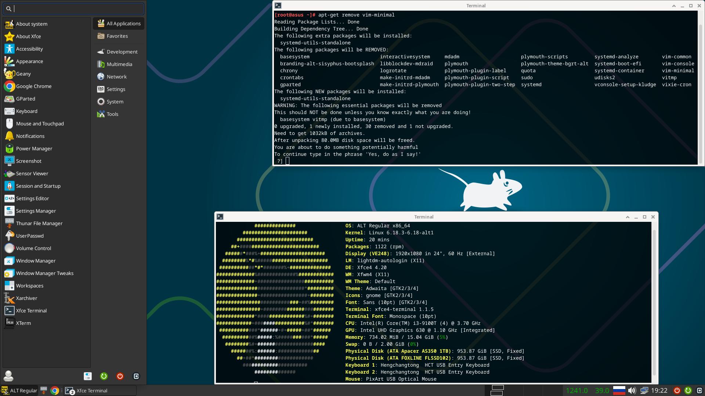Click the red shutdown icon in the menu footer
The height and width of the screenshot is (396, 705).
[x=120, y=376]
